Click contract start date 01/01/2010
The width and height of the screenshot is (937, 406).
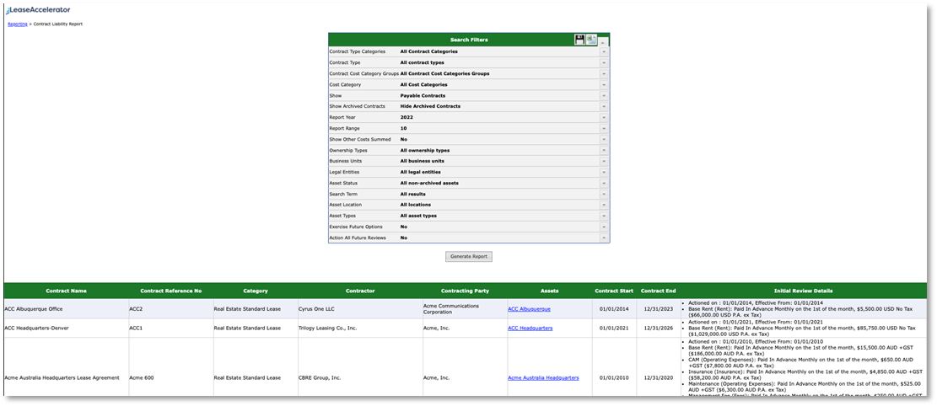(614, 378)
